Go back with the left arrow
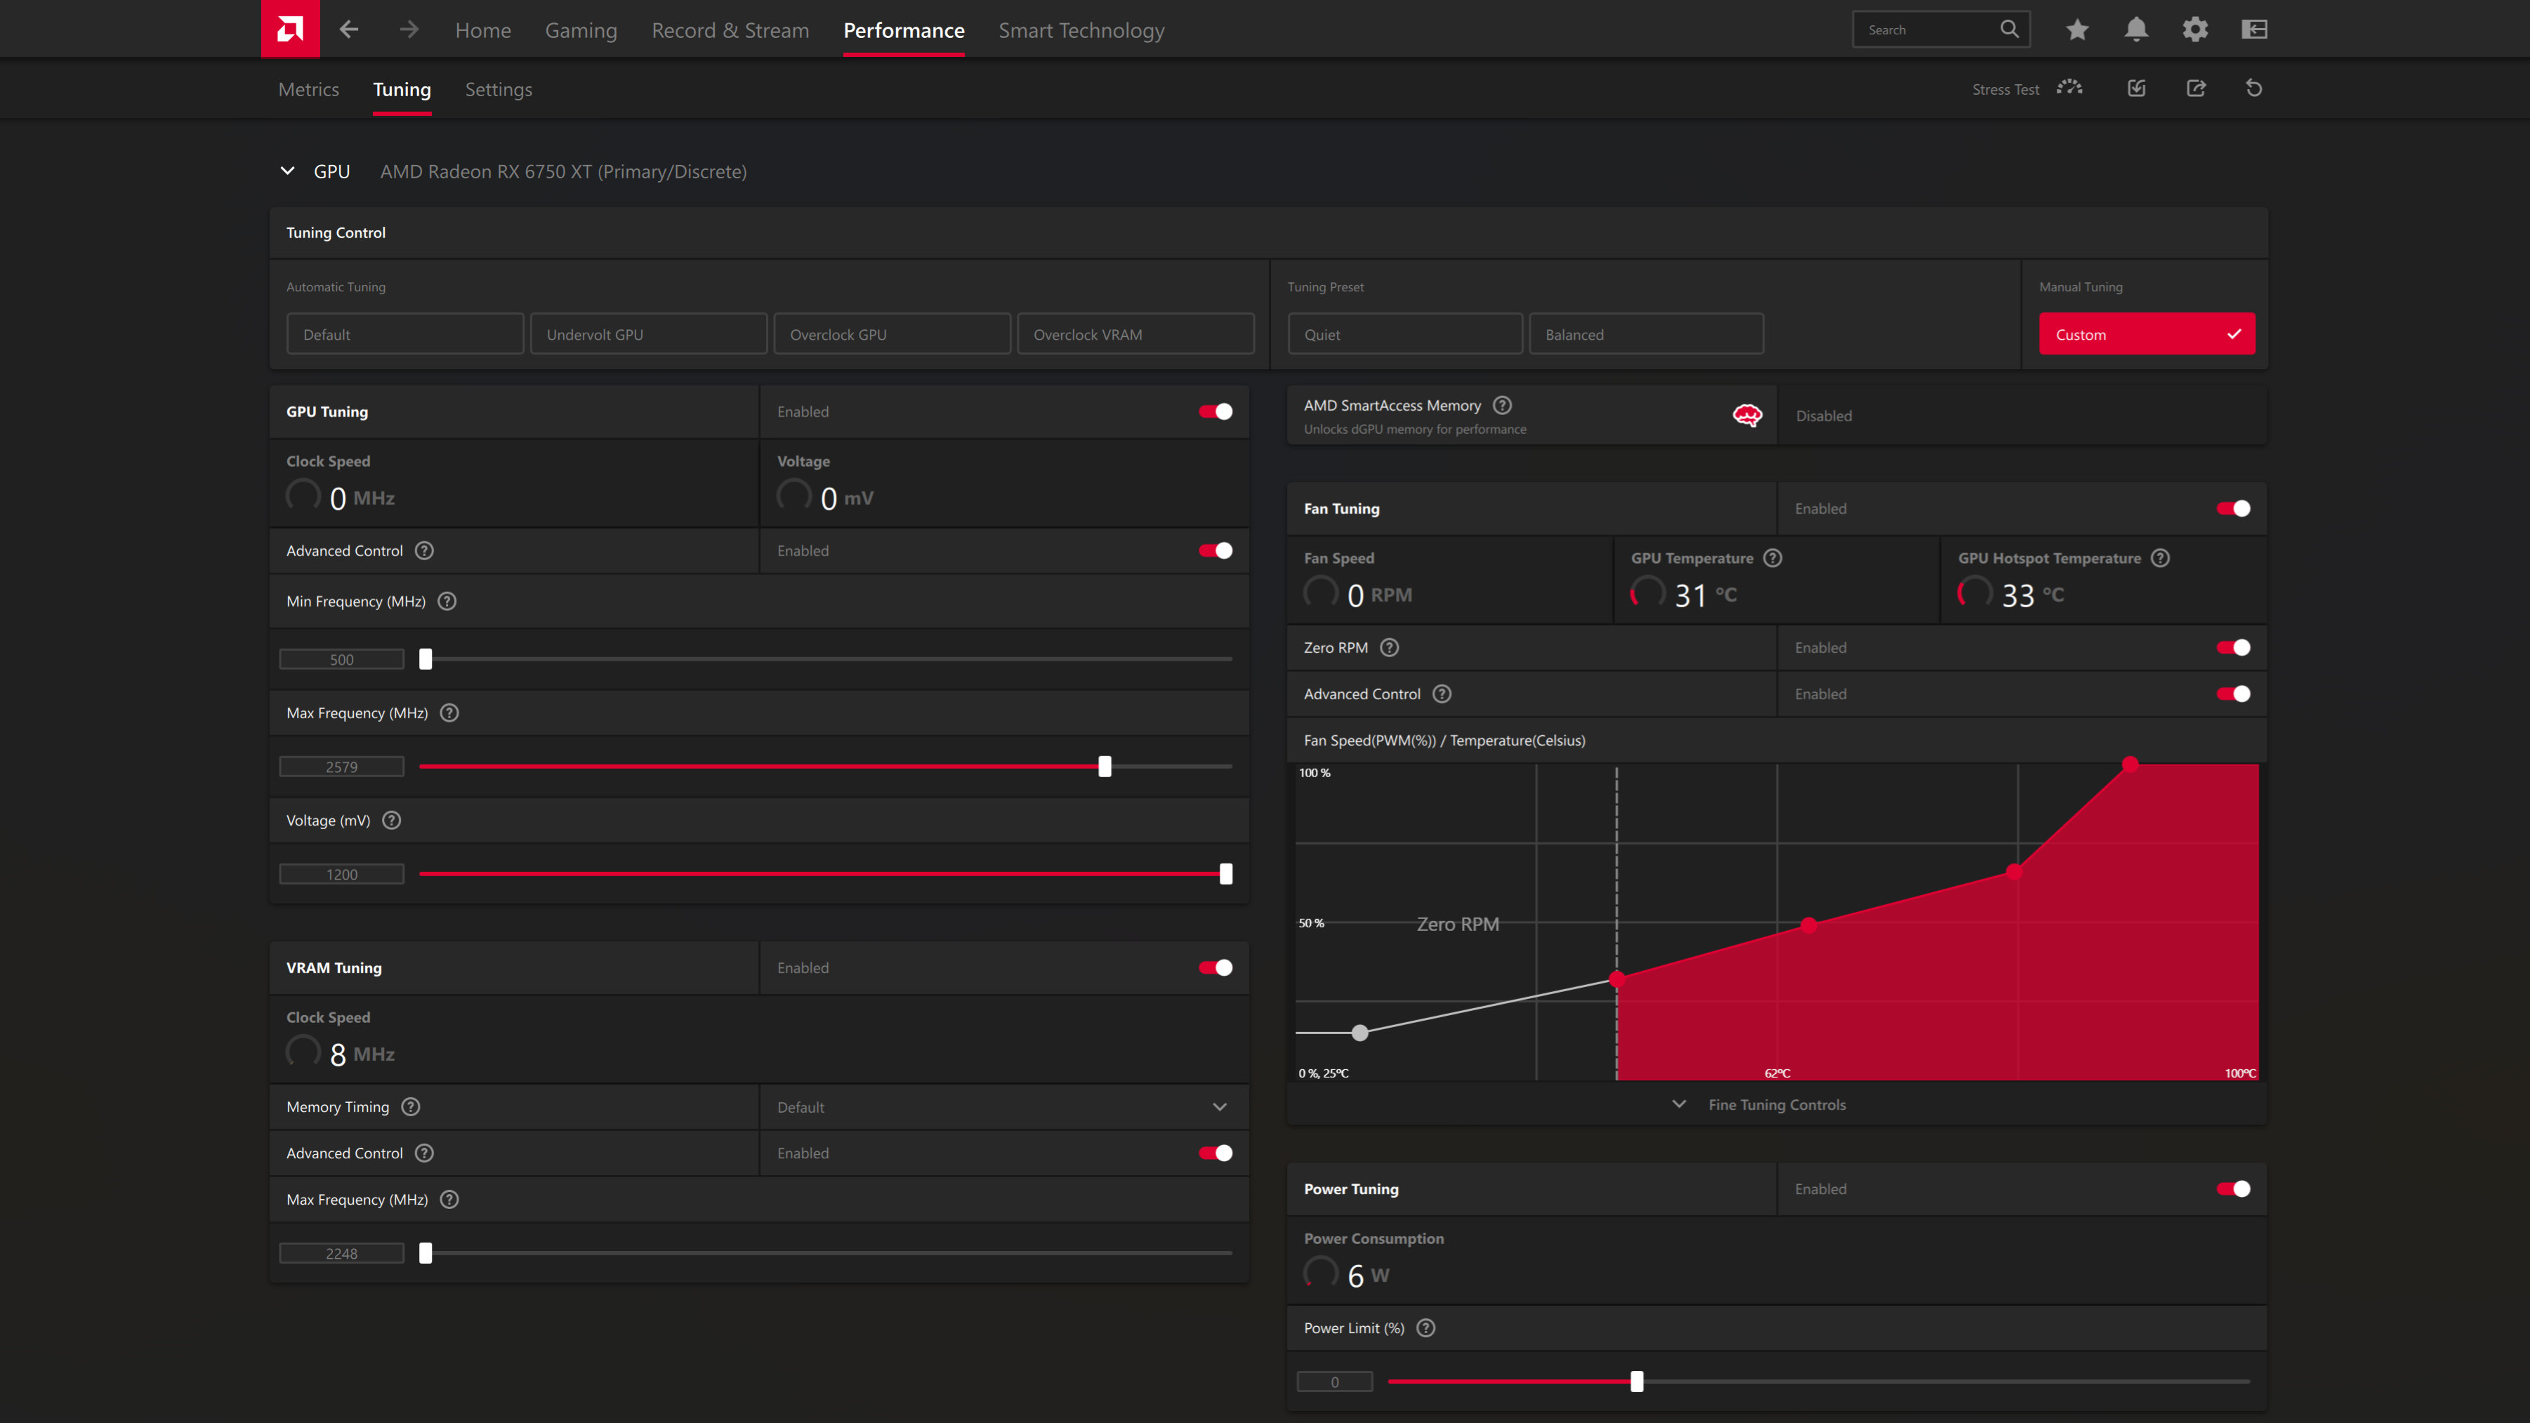 [x=349, y=29]
